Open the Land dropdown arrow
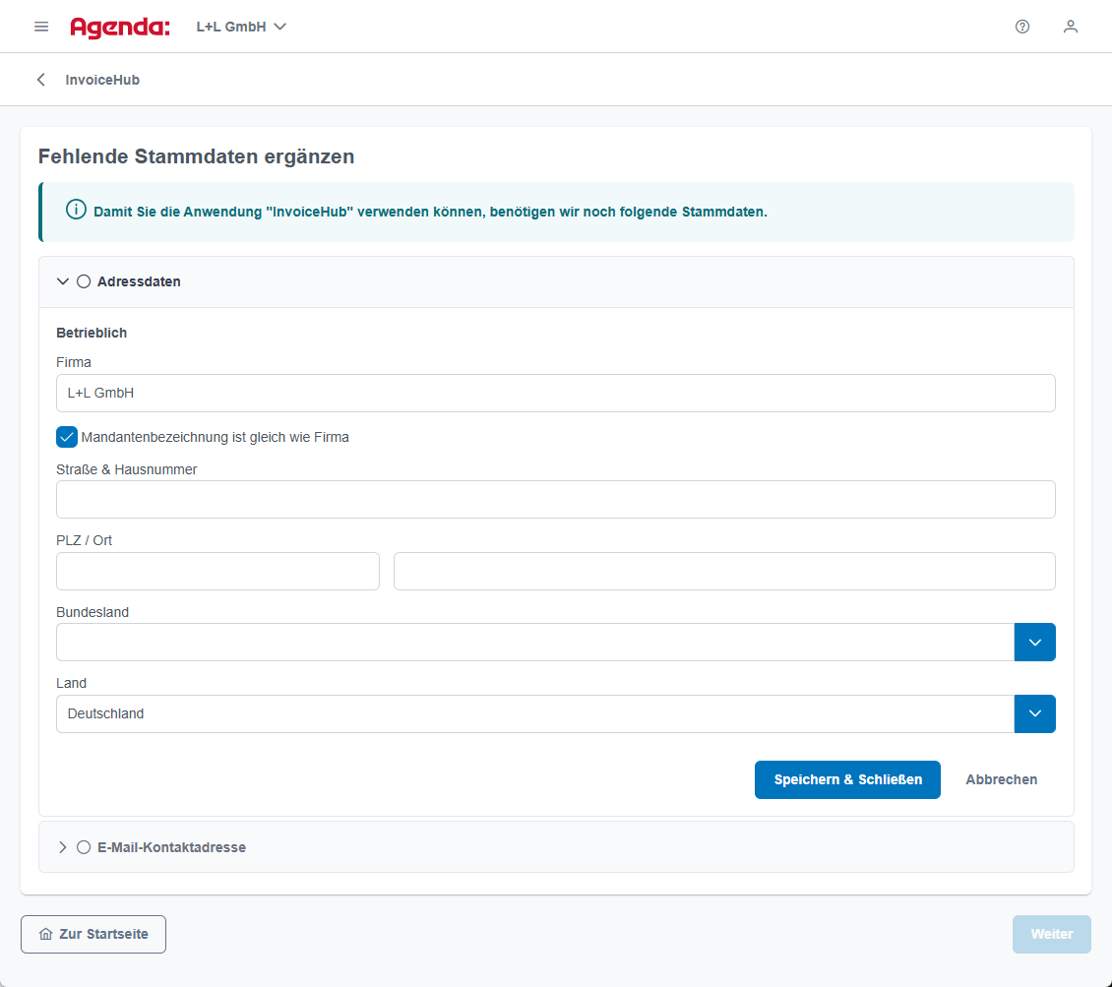The image size is (1112, 987). 1034,714
